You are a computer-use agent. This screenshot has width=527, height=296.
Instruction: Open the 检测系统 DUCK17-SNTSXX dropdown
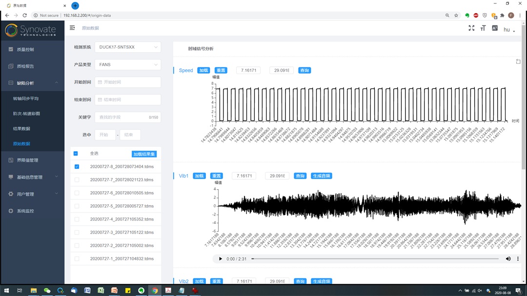pyautogui.click(x=127, y=47)
